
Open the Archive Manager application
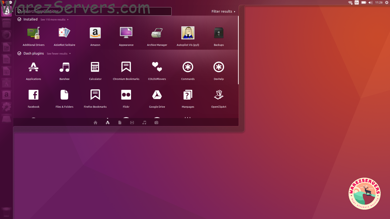tap(157, 35)
